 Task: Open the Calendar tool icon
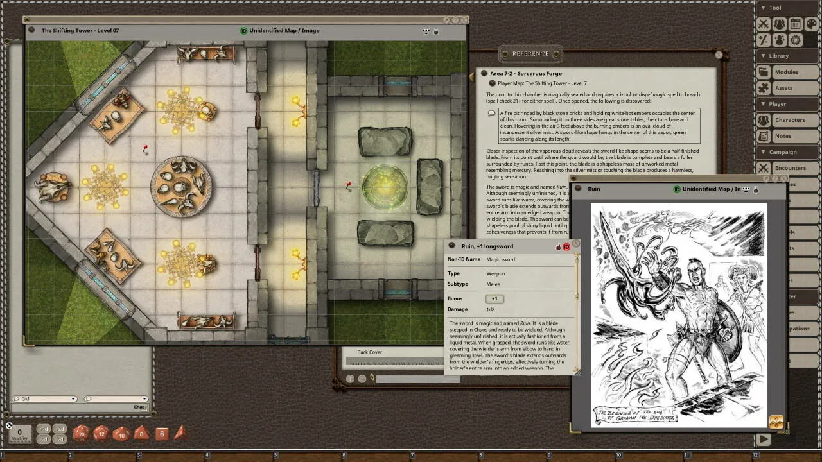pos(796,24)
